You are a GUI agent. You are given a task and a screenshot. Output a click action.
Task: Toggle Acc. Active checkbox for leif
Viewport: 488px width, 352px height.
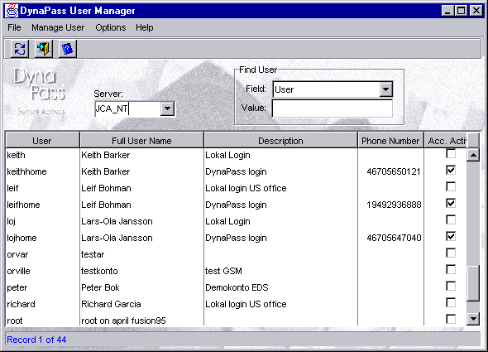[451, 186]
